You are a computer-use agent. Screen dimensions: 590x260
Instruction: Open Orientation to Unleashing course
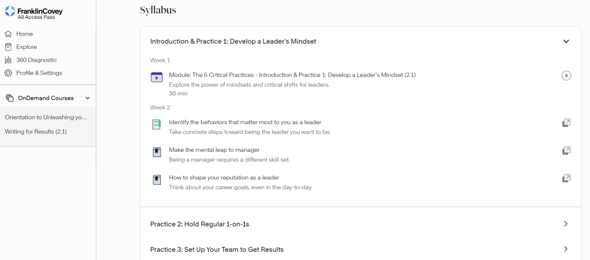tap(46, 117)
